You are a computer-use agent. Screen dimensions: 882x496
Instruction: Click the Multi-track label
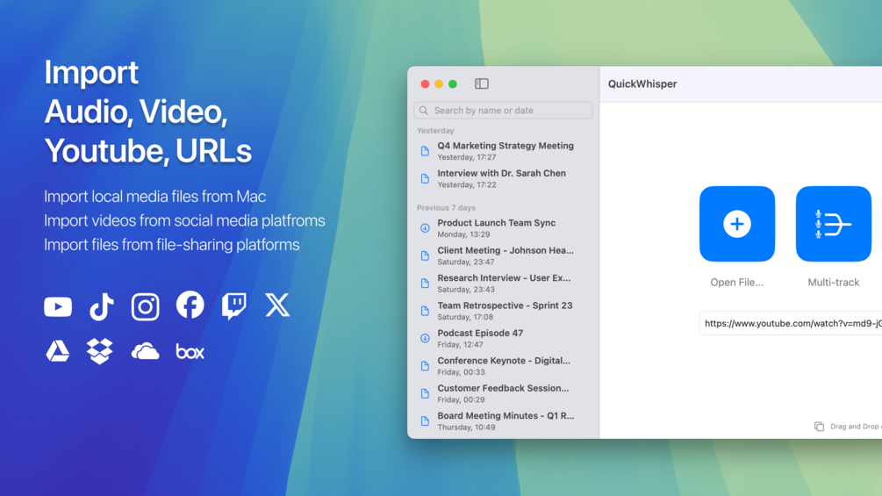(834, 283)
